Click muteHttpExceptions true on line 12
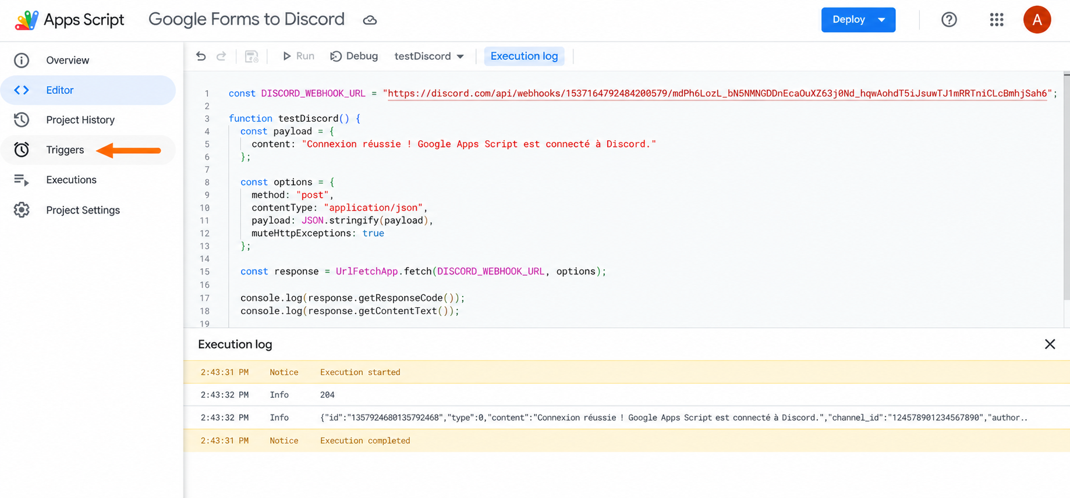Image resolution: width=1070 pixels, height=498 pixels. (x=318, y=233)
